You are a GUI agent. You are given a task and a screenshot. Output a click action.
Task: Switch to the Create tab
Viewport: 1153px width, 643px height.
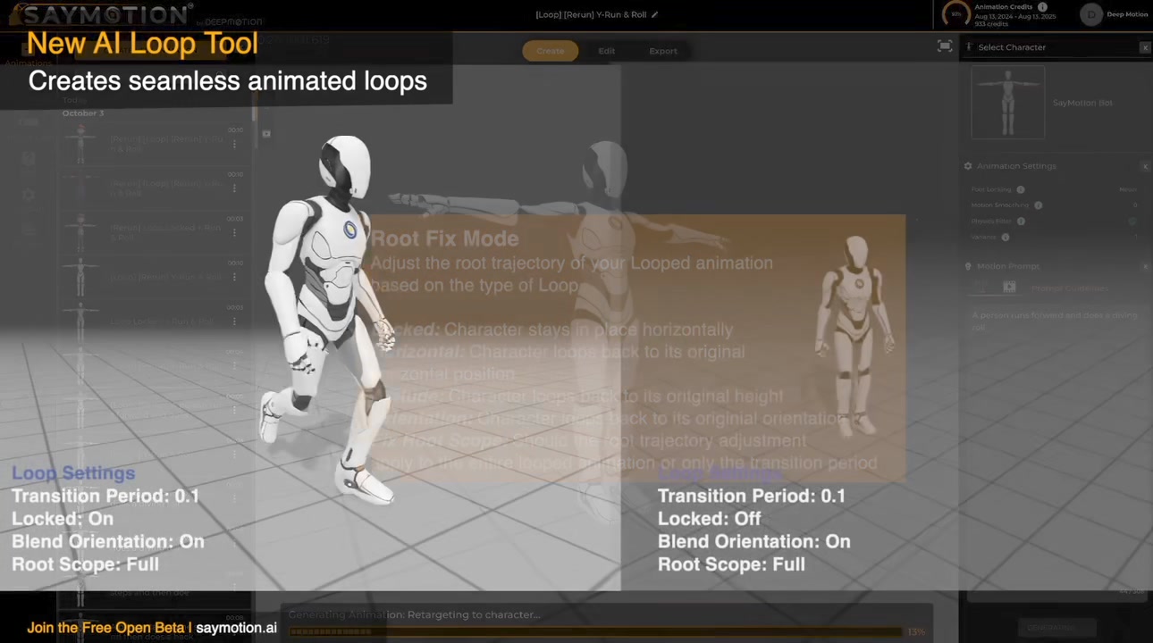click(551, 51)
